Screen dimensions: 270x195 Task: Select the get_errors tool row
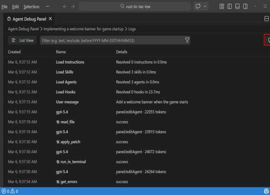pyautogui.click(x=136, y=182)
